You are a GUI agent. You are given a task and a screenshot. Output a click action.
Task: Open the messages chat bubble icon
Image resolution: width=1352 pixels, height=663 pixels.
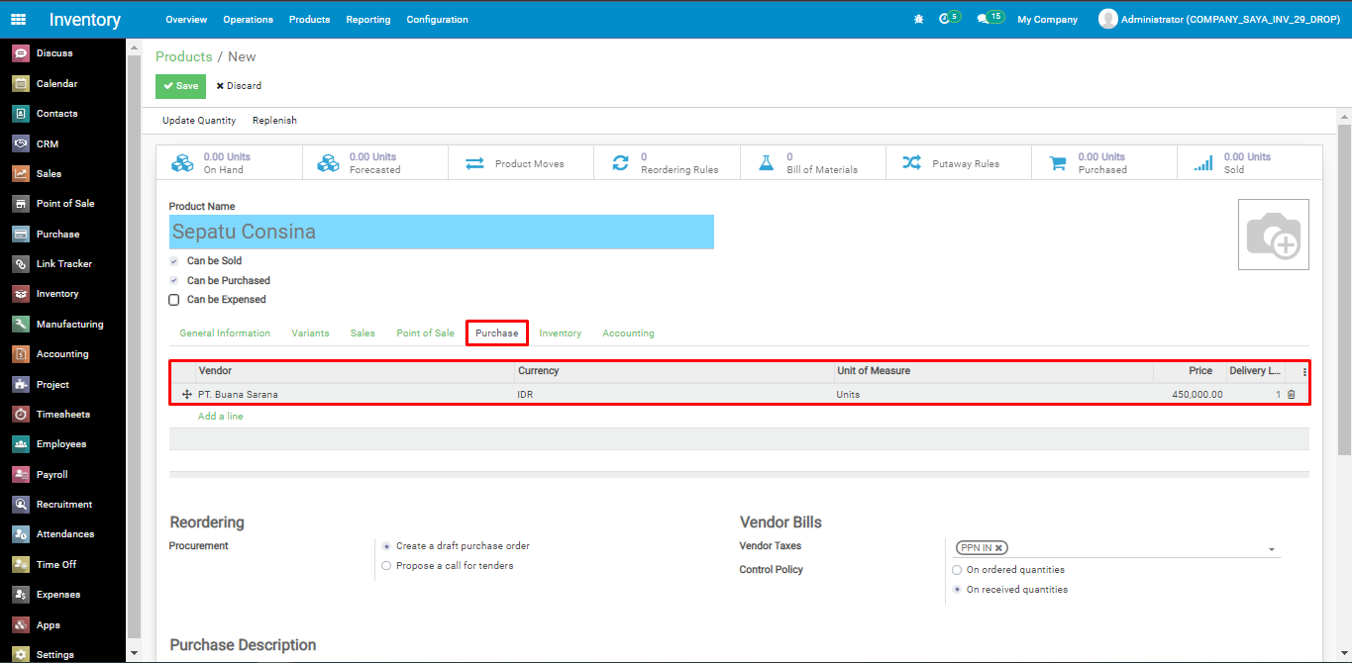(x=983, y=19)
